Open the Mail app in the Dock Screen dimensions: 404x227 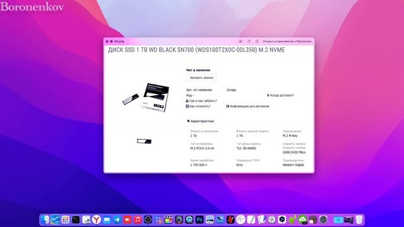(x=107, y=219)
